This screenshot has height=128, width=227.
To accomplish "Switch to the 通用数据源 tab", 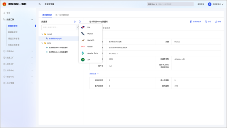I will (x=47, y=15).
